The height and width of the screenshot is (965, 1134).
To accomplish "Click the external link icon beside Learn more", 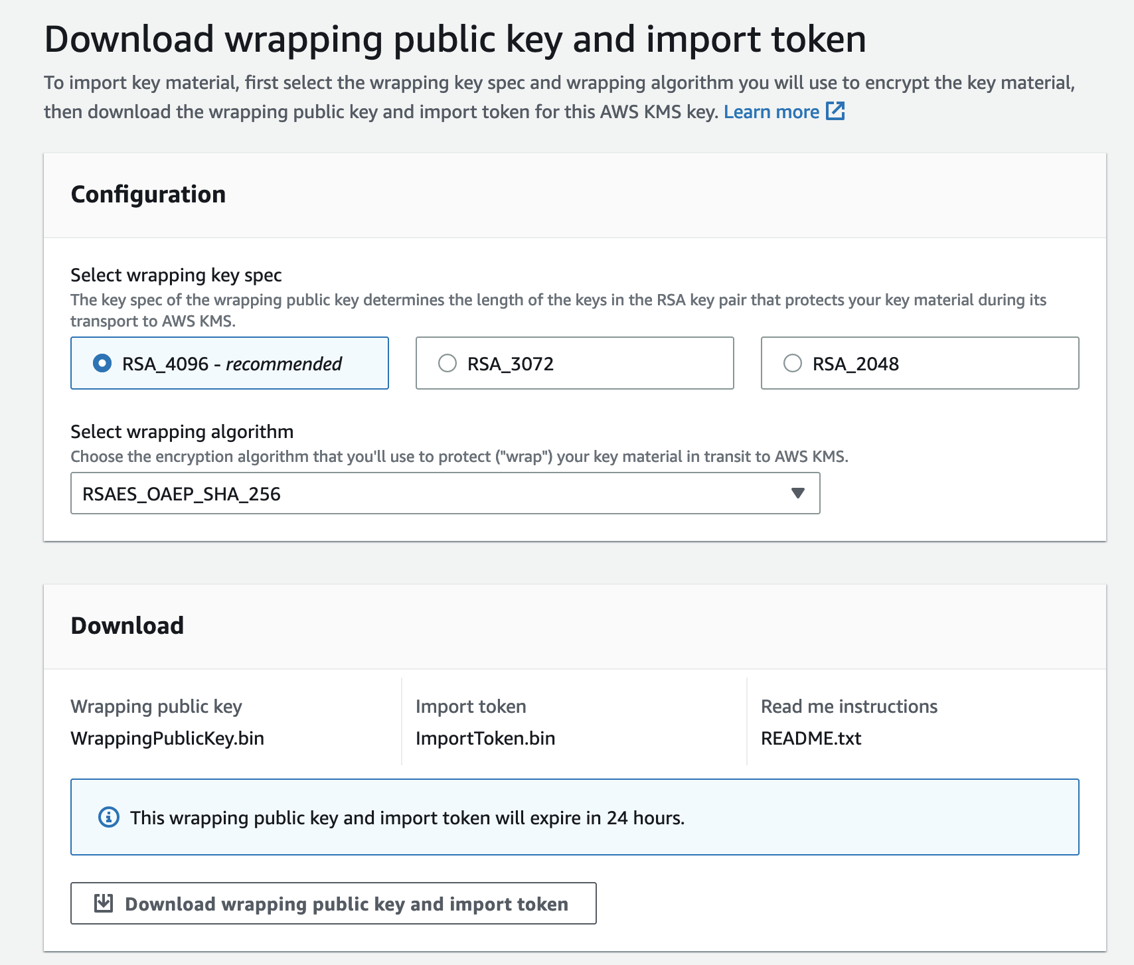I will coord(835,111).
